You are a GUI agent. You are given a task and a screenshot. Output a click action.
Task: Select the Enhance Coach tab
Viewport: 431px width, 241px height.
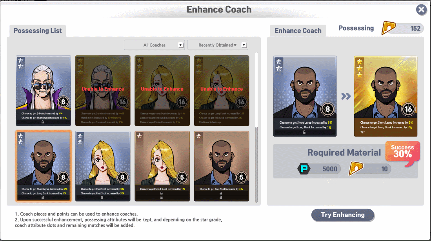[x=298, y=31]
